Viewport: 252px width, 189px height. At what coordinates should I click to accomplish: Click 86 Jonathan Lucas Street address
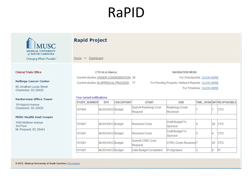click(32, 87)
